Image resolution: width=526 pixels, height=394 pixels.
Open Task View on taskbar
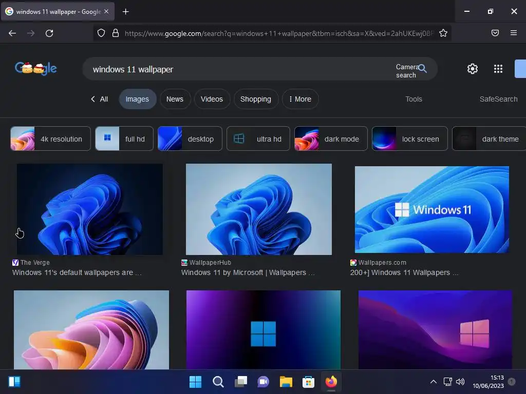[x=240, y=382]
